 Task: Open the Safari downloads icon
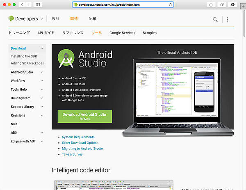(233, 5)
